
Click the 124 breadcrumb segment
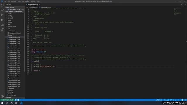click(x=27, y=7)
